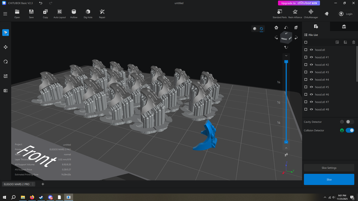358x201 pixels.
Task: Rotate view with arrow right of the view cube
Action: point(296,38)
